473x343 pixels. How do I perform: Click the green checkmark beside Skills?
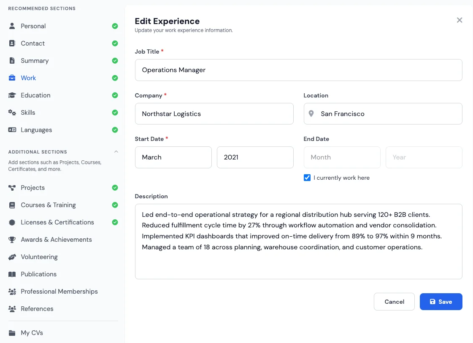tap(115, 113)
